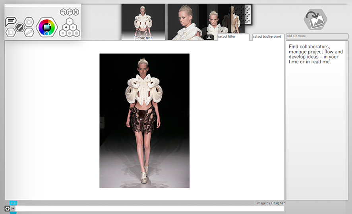Click the main runway model image
The width and height of the screenshot is (352, 214).
click(144, 120)
